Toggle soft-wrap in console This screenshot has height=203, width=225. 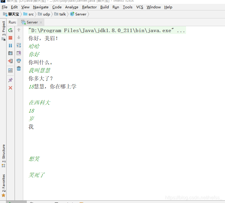click(x=19, y=45)
